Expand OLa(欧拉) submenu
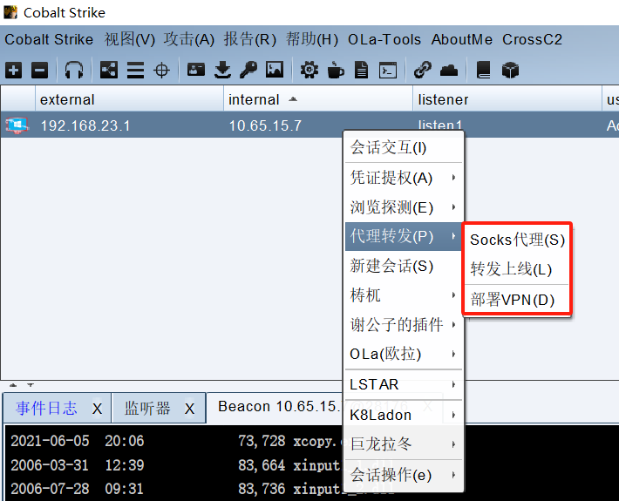Viewport: 619px width, 501px height. 404,354
